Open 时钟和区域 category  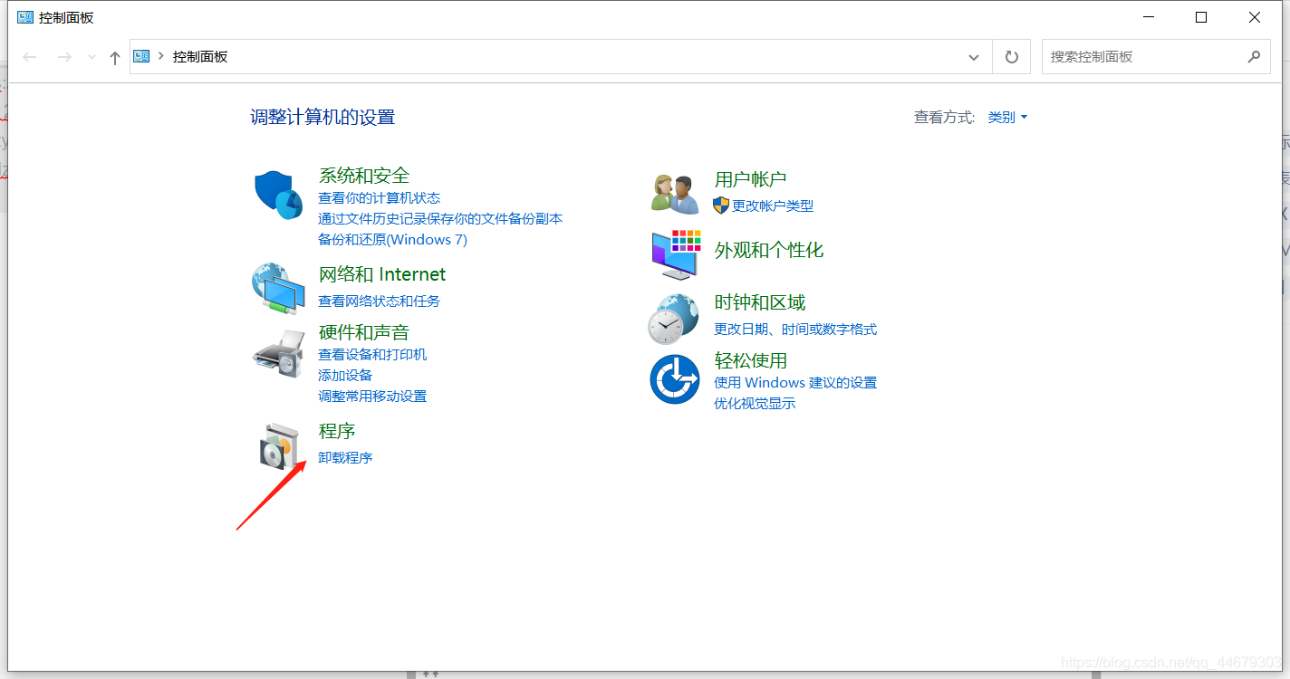point(760,302)
